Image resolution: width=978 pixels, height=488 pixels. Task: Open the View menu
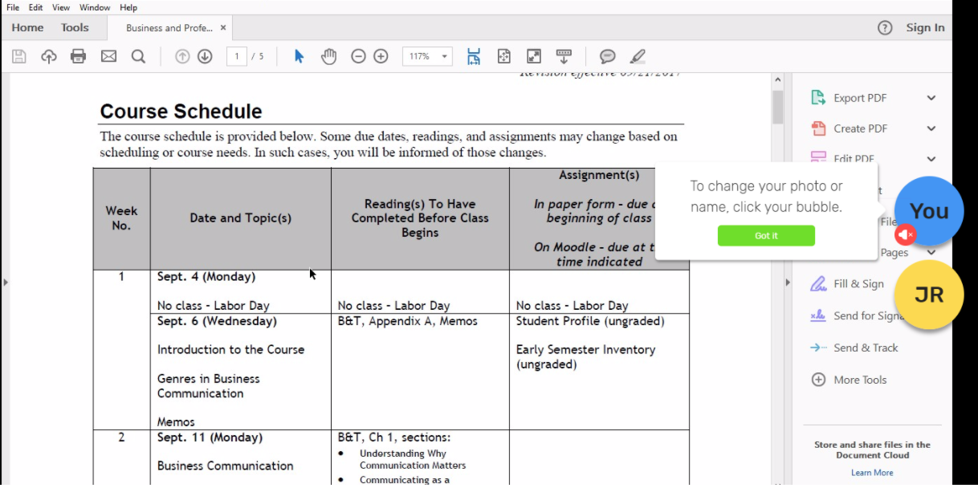61,7
